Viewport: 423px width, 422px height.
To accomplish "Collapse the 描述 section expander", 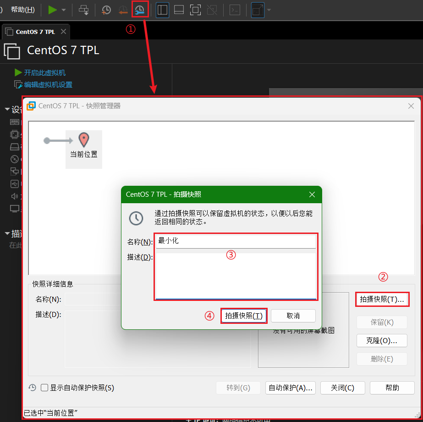I will pyautogui.click(x=7, y=233).
